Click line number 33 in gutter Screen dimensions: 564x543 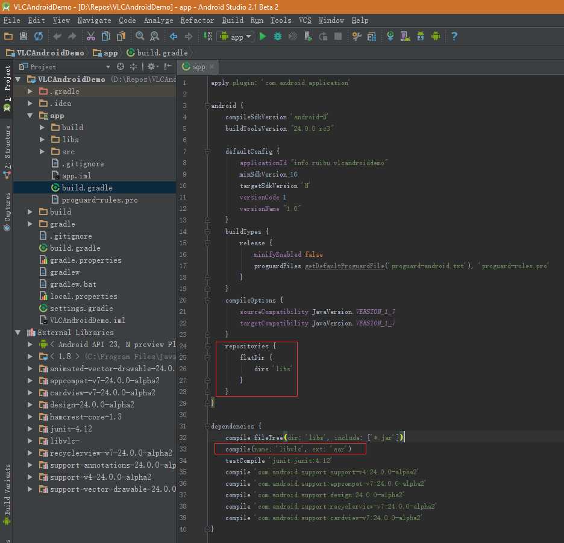tap(183, 449)
